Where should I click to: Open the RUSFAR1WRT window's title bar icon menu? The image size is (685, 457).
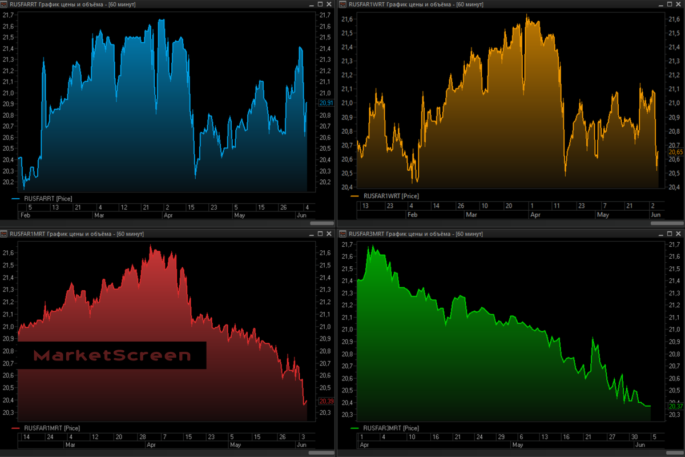(343, 4)
